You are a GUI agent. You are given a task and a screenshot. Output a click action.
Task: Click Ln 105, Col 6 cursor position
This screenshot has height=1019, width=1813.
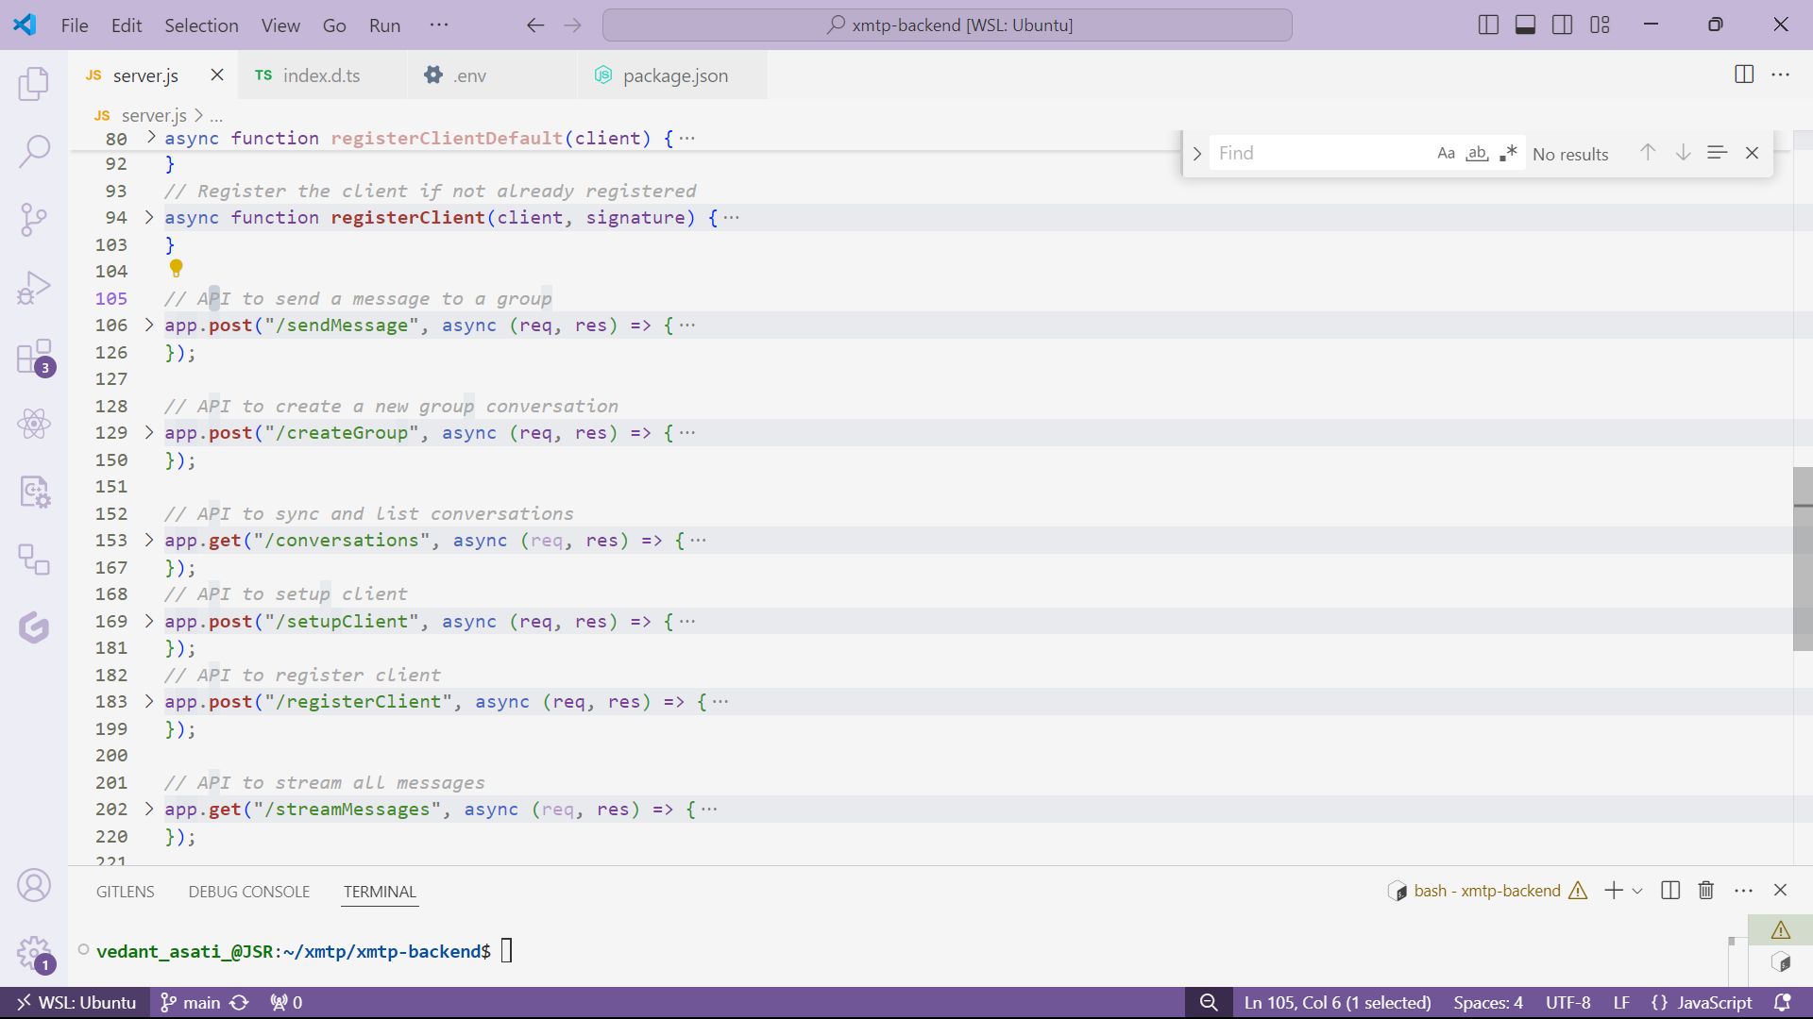(x=1337, y=1002)
